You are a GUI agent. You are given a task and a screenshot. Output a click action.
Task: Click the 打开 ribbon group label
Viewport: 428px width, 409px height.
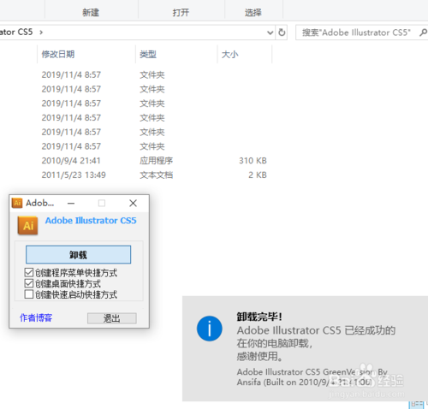click(181, 12)
